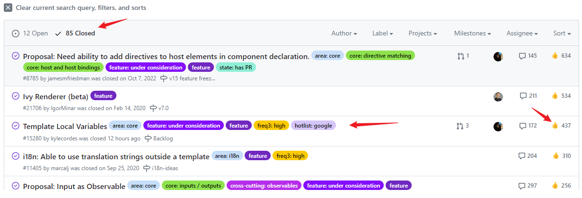Click milestone icon next to v7.0
The width and height of the screenshot is (582, 198).
click(153, 108)
